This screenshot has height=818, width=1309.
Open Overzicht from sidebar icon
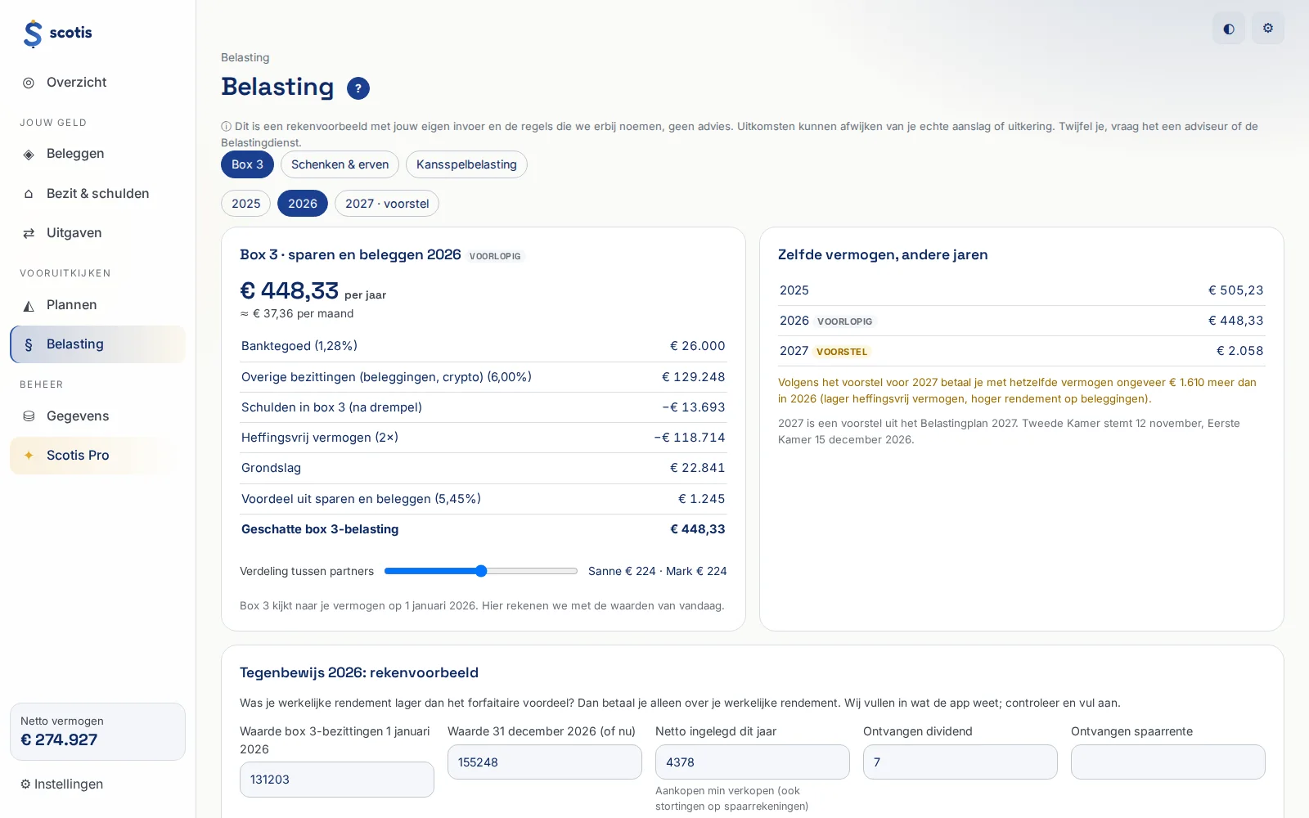[29, 83]
